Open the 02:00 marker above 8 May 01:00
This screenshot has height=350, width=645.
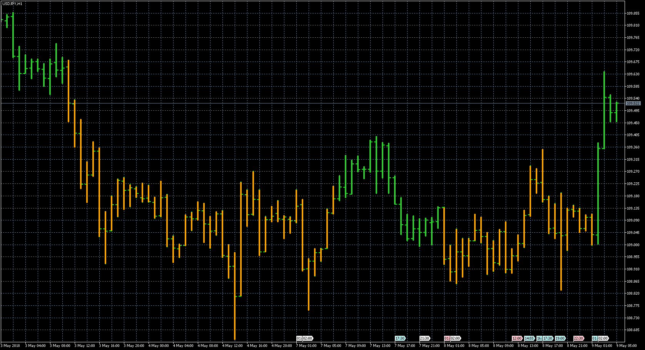tap(455, 338)
